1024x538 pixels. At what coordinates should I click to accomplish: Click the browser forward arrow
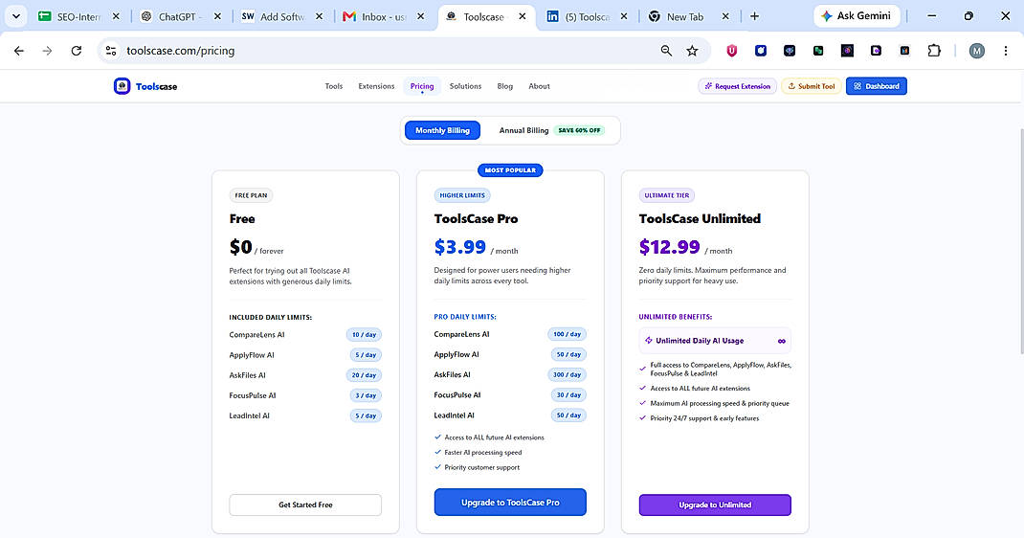pyautogui.click(x=47, y=51)
